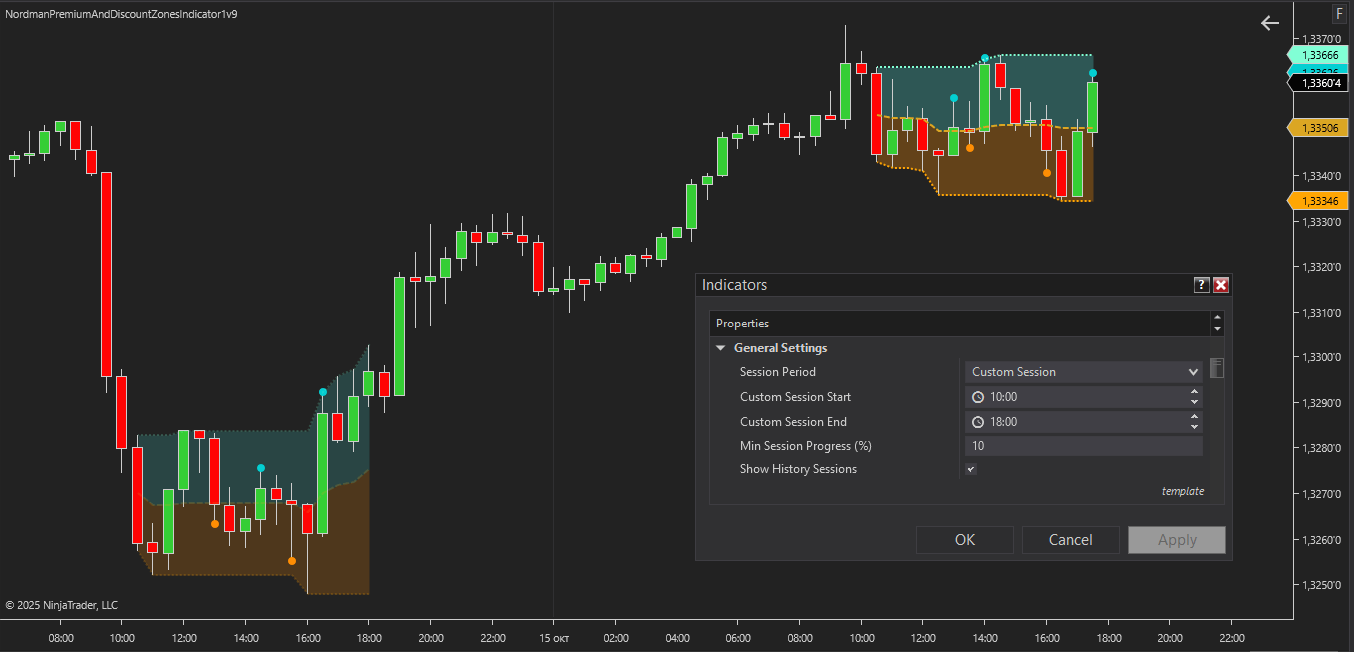Decrease Custom Session End time with down arrow

[1194, 427]
